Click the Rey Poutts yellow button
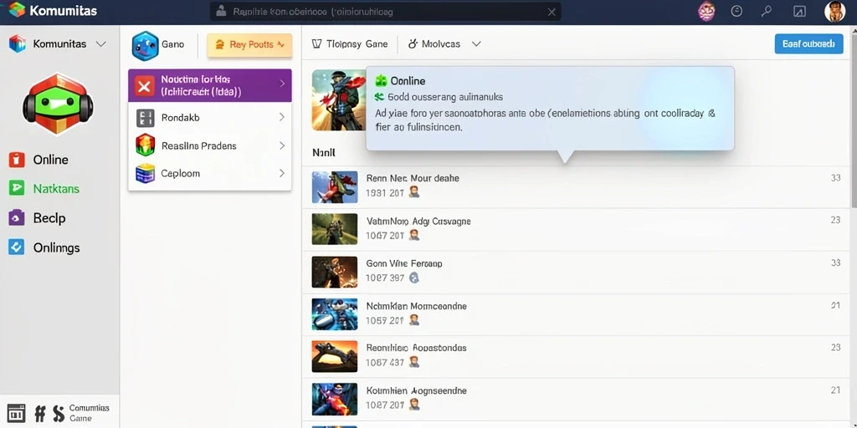The height and width of the screenshot is (428, 857). [249, 45]
